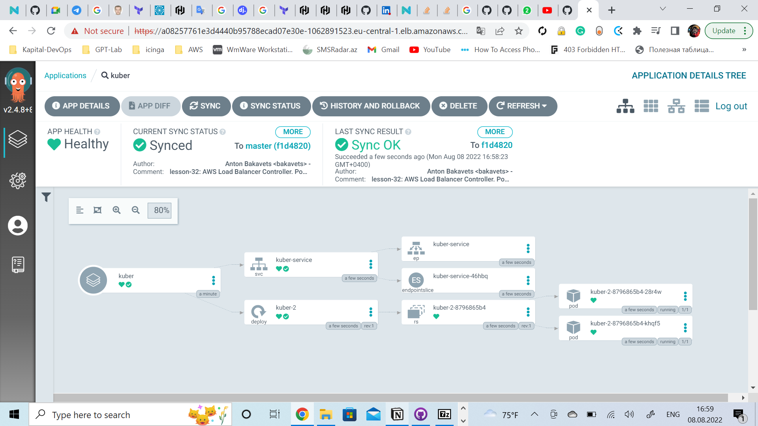
Task: Zoom in on the resource tree
Action: tap(116, 210)
